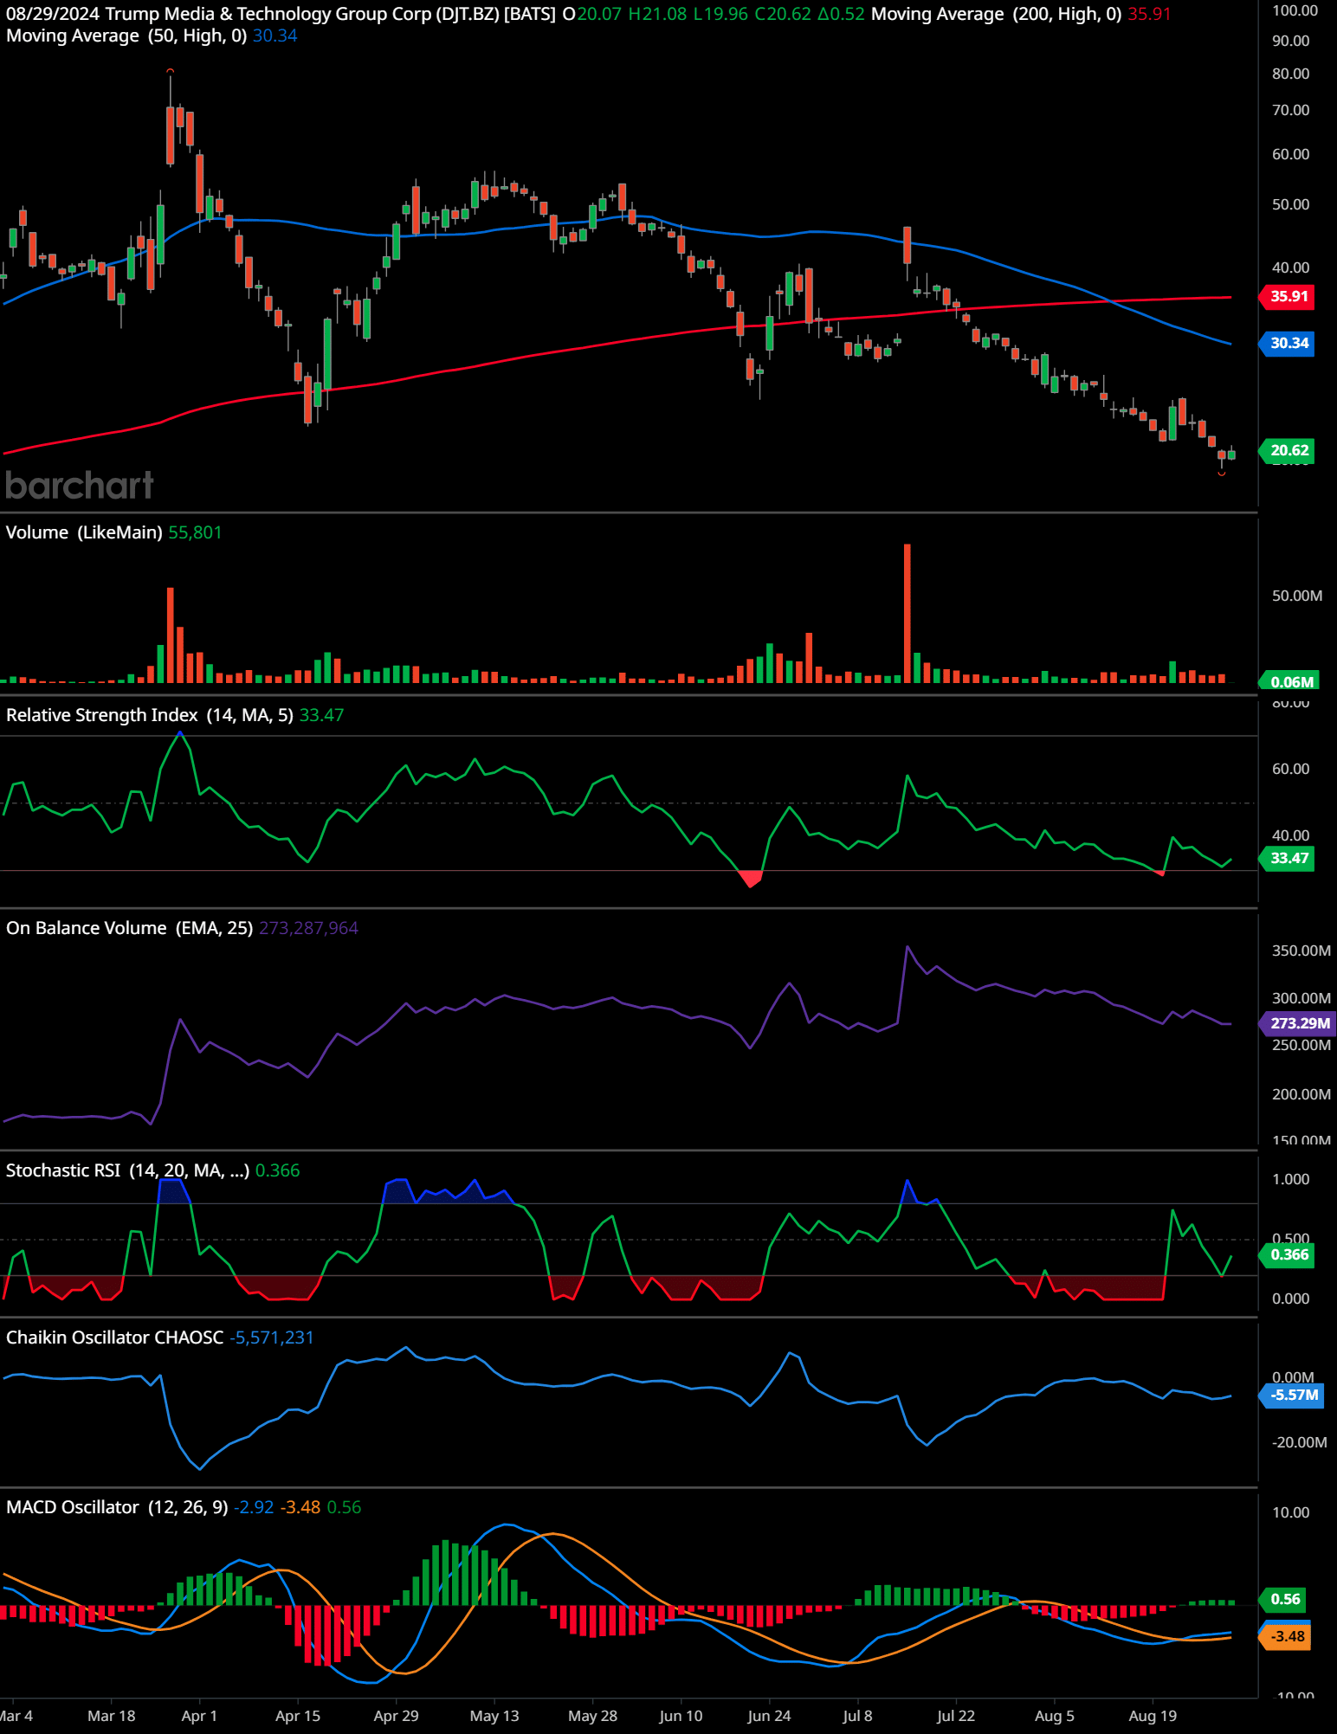Click the 35.91 red price tag
Image resolution: width=1337 pixels, height=1734 pixels.
tap(1288, 297)
